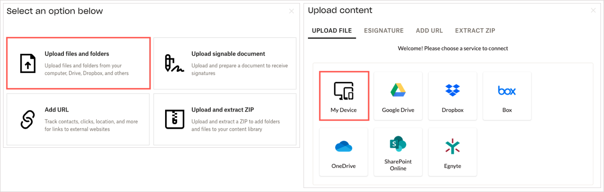This screenshot has height=192, width=604.
Task: Click the ZIP archive icon
Action: (175, 119)
